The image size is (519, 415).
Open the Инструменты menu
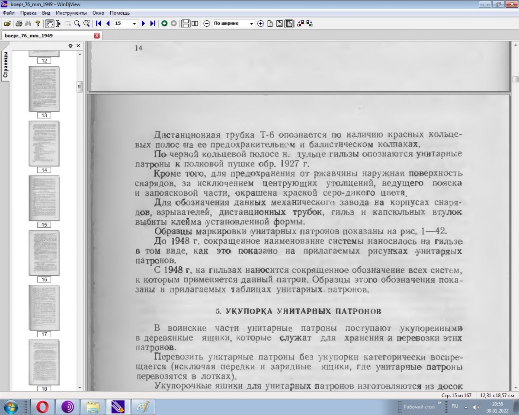[x=71, y=13]
